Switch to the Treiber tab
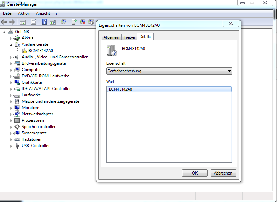Viewport: 277px width, 202px height. [129, 37]
